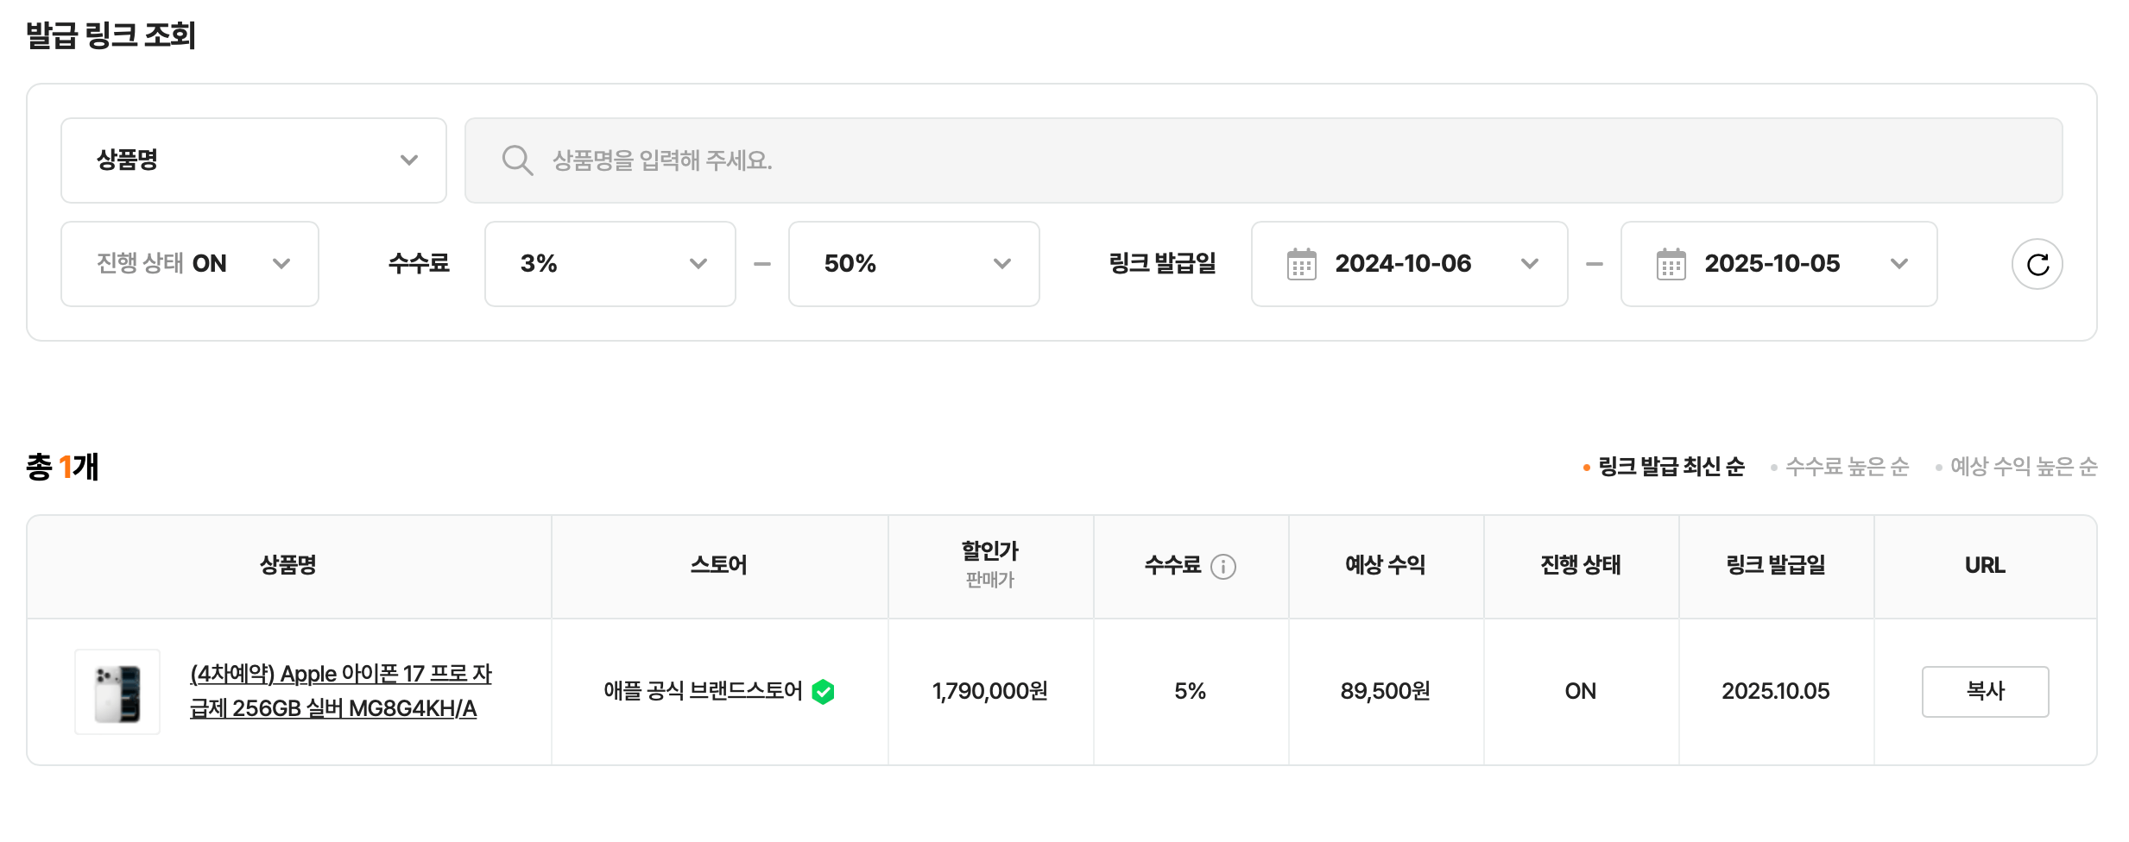Image resolution: width=2129 pixels, height=842 pixels.
Task: Click the 복사 button to copy URL
Action: (x=1986, y=690)
